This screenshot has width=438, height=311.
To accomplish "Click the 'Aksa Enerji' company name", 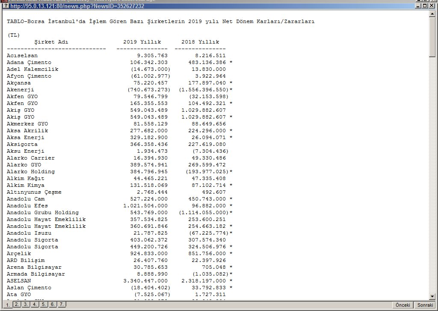I will click(x=25, y=137).
